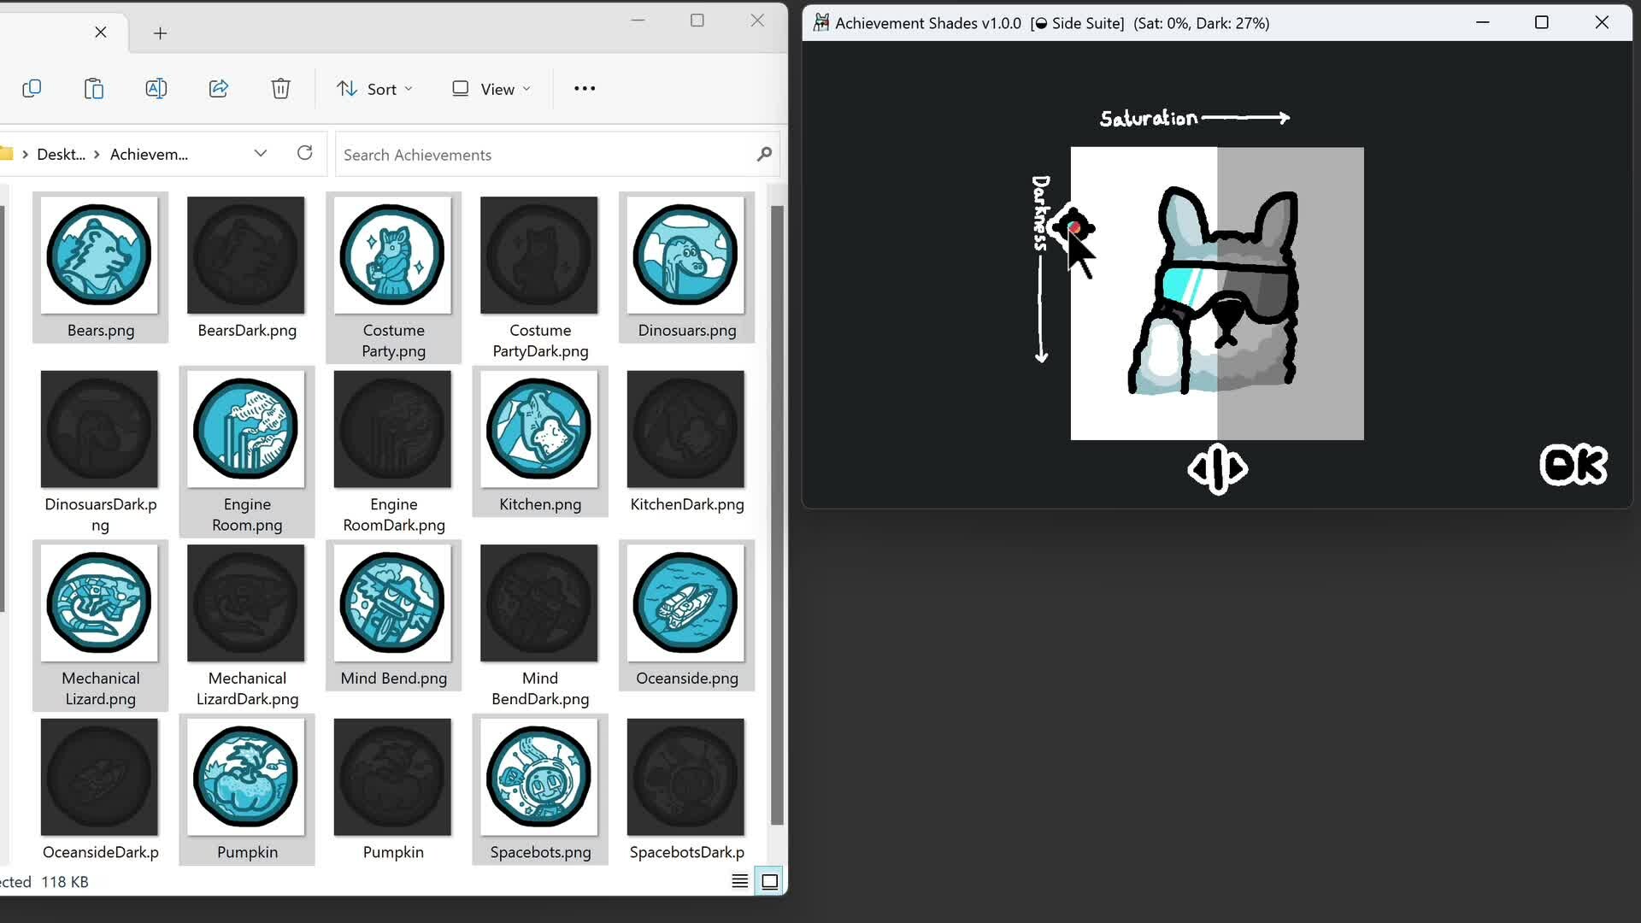Screen dimensions: 1641x923
Task: Open a new tab with plus
Action: 160,33
